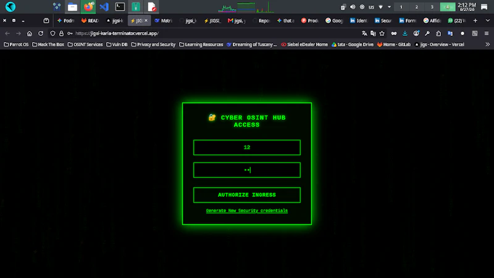The width and height of the screenshot is (494, 278).
Task: Open a new browser tab
Action: point(475,20)
